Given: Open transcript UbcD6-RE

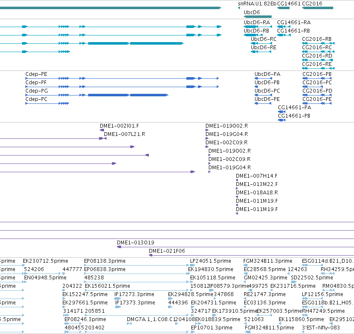Looking at the screenshot, I should (263, 48).
